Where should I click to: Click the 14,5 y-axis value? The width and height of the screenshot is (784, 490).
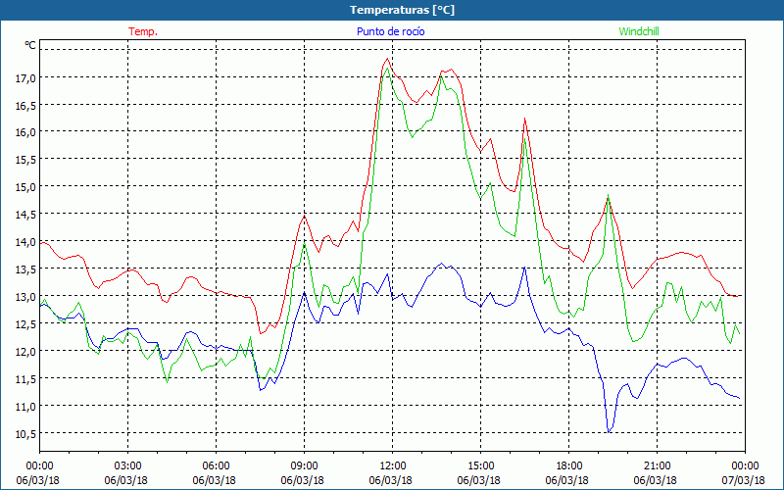pyautogui.click(x=25, y=214)
